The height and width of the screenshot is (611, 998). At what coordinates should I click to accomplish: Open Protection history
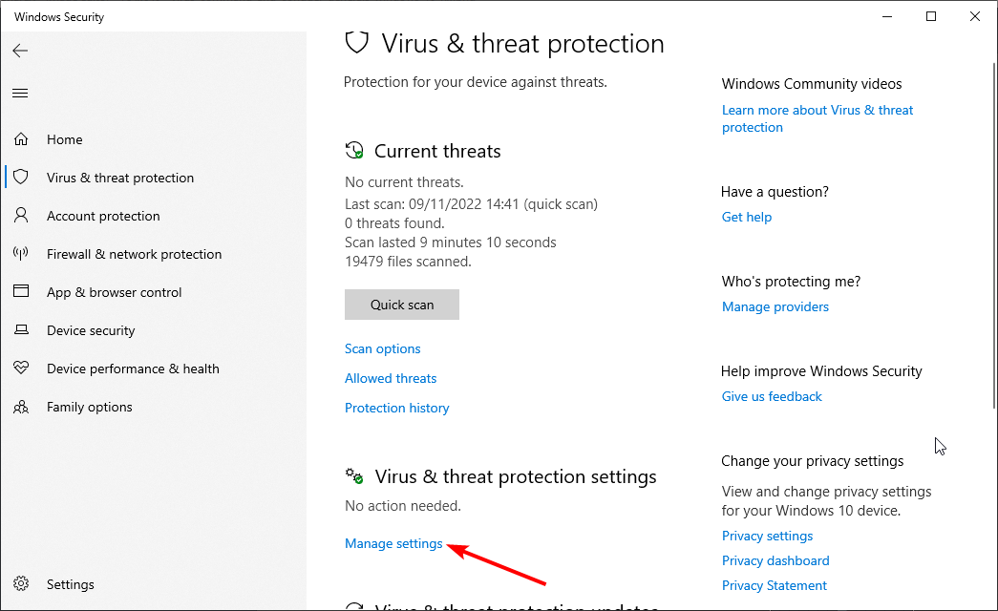coord(396,408)
